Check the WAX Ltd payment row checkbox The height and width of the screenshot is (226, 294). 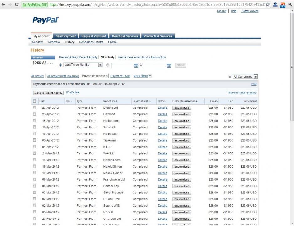[x=34, y=153]
